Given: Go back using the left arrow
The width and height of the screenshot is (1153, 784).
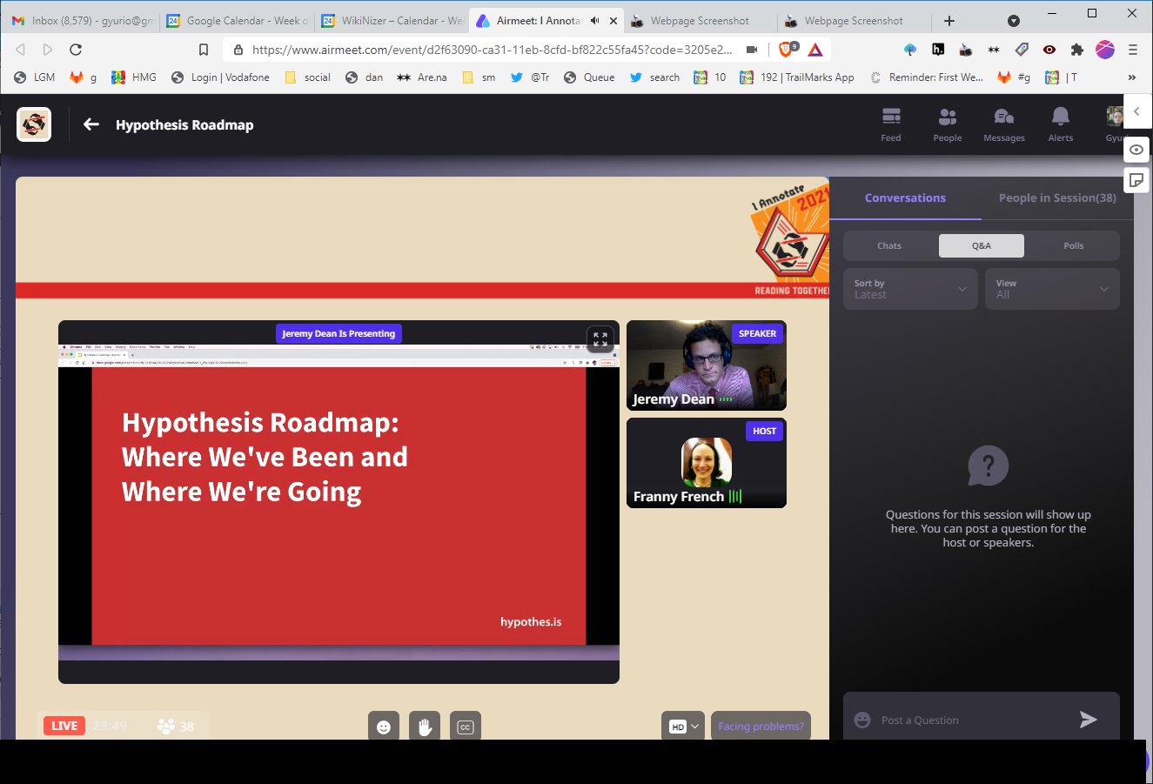Looking at the screenshot, I should point(91,124).
